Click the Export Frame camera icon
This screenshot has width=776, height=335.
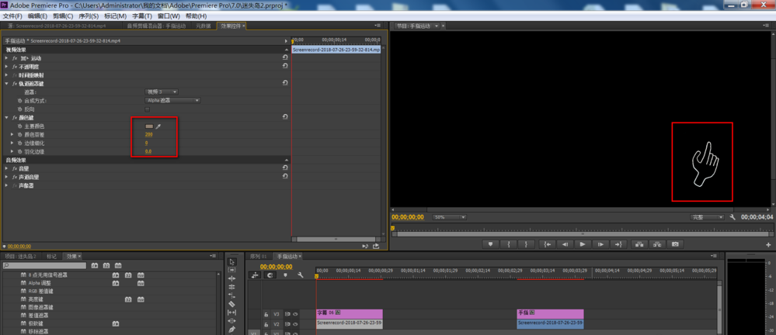tap(675, 244)
